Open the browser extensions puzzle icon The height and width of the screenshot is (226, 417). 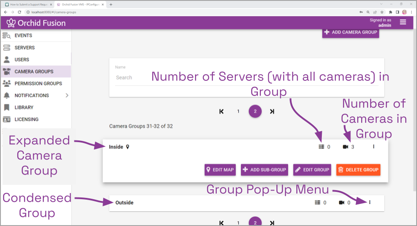tap(391, 12)
